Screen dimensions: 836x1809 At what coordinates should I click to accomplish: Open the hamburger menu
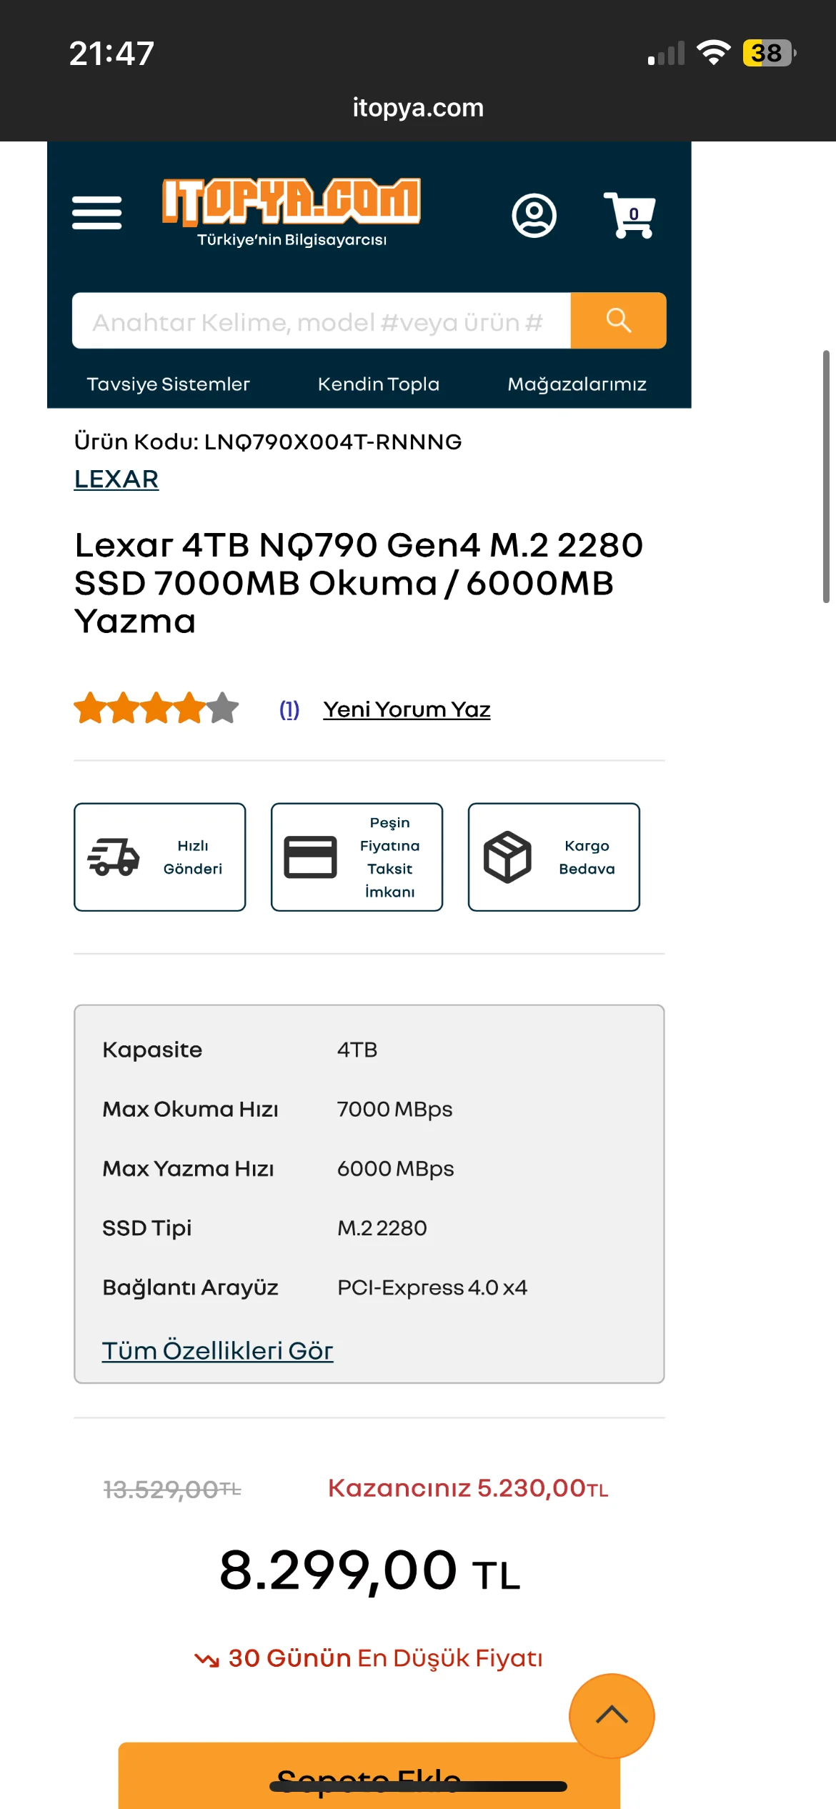(x=97, y=213)
